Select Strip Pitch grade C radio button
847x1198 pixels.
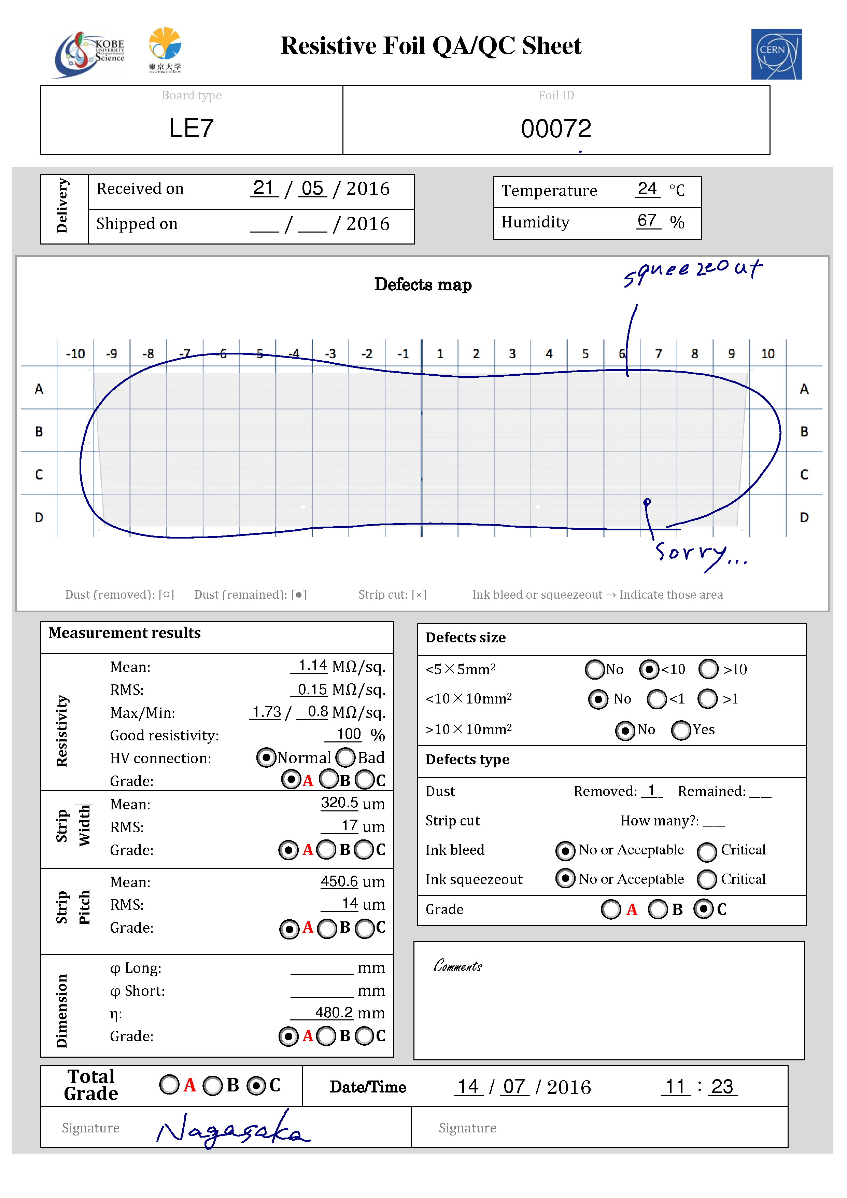click(365, 929)
